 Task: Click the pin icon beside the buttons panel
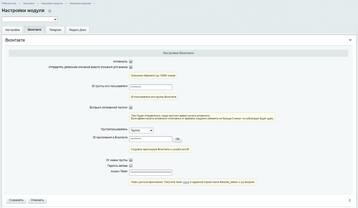[350, 200]
